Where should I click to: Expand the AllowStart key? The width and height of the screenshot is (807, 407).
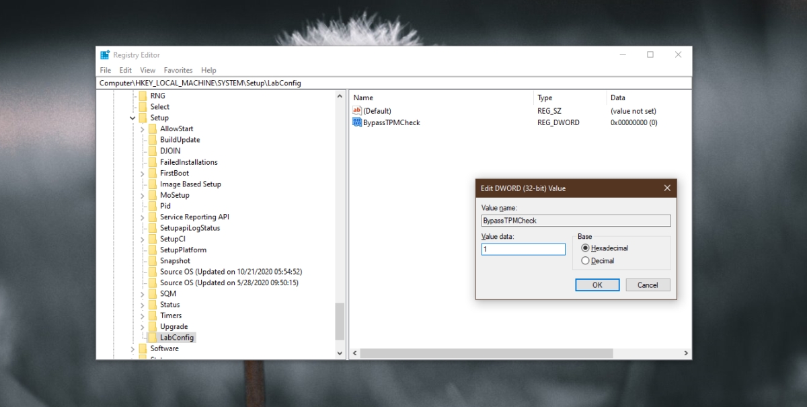142,129
